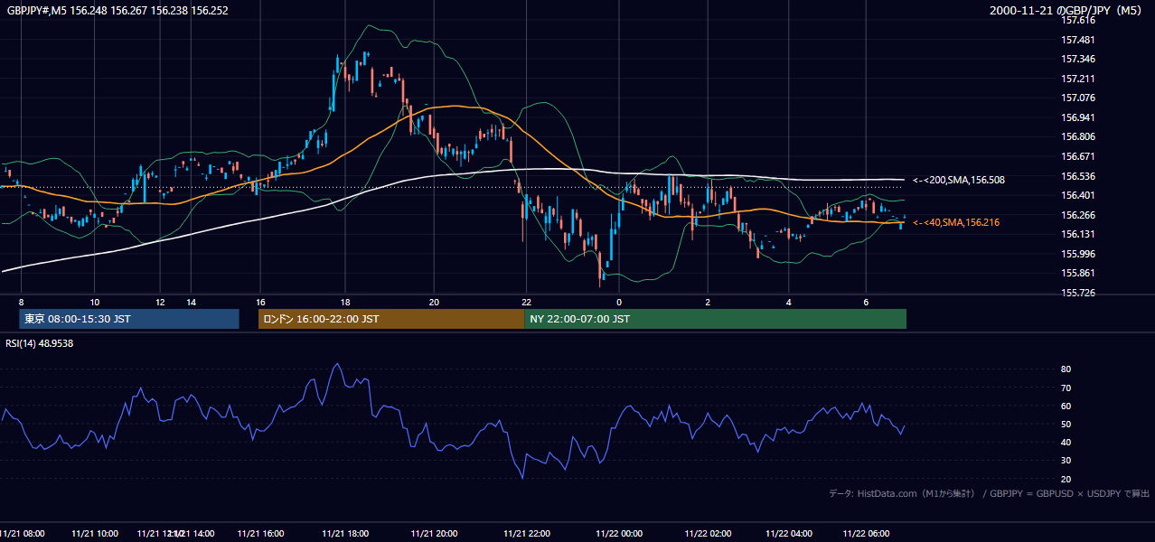Click RSI scale value 20 on the right axis
The height and width of the screenshot is (542, 1155).
coord(1066,479)
